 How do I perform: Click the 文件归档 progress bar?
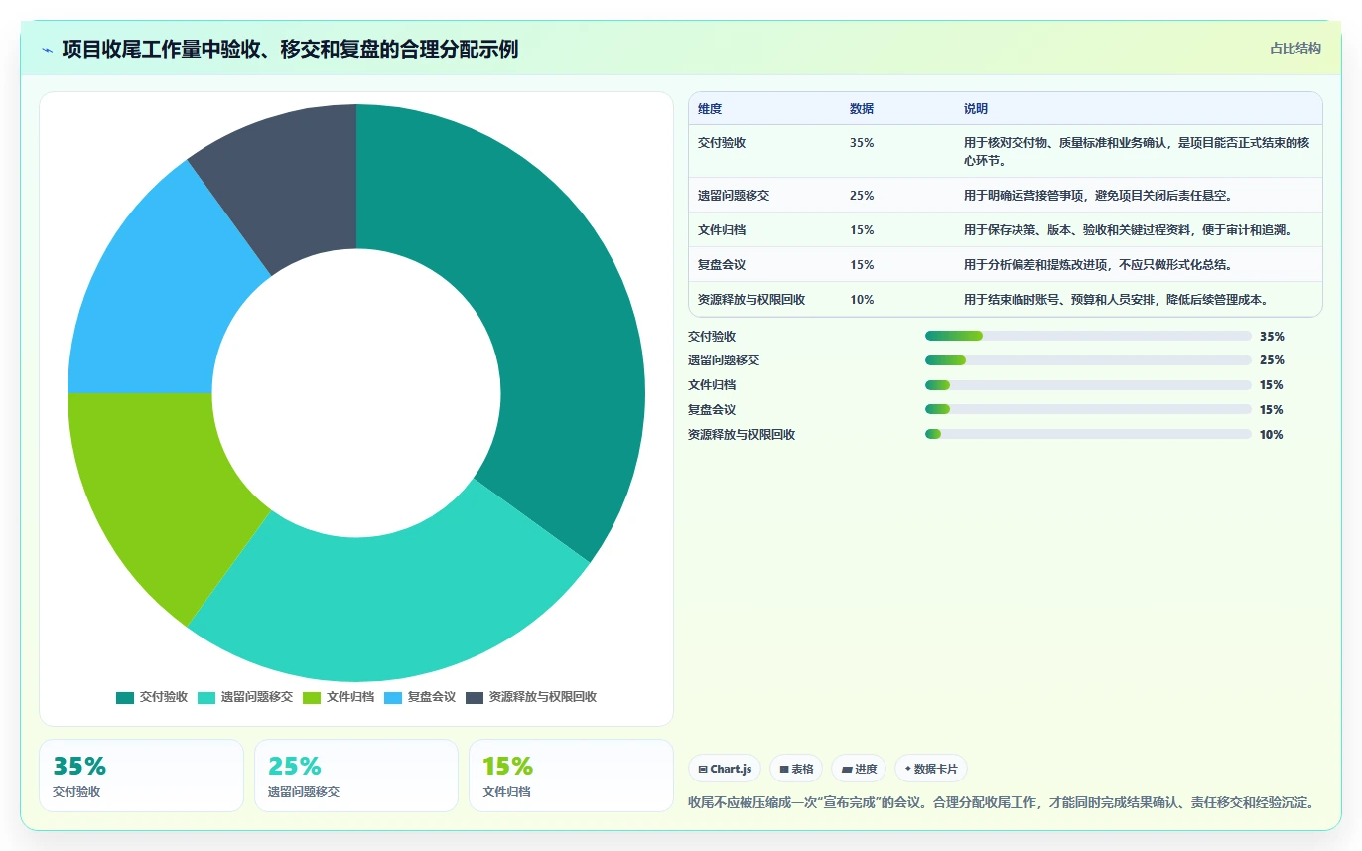click(x=1088, y=385)
